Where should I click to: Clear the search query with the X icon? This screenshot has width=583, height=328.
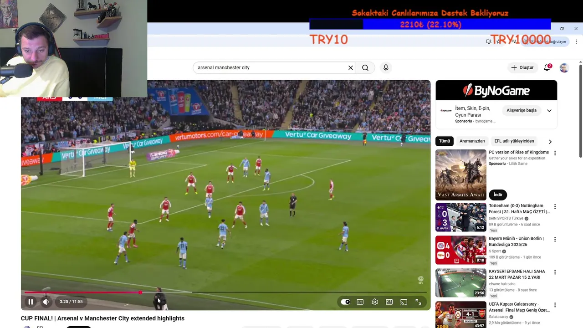[x=351, y=67]
